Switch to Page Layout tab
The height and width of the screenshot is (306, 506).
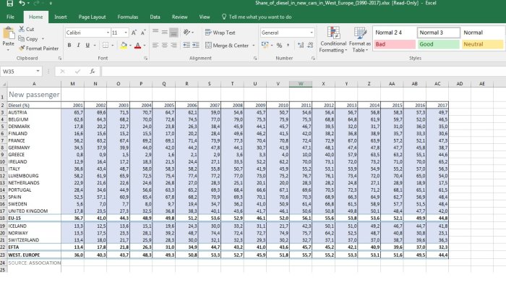click(92, 17)
